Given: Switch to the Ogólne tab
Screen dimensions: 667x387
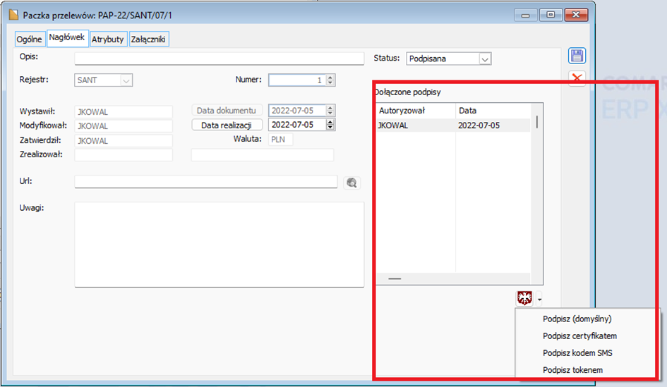Looking at the screenshot, I should (x=30, y=39).
